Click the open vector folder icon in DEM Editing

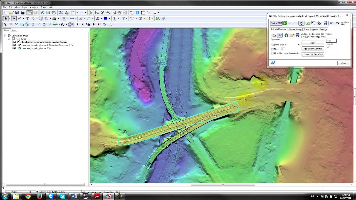coord(292,35)
